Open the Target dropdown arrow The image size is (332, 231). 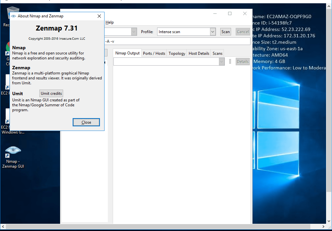point(134,32)
